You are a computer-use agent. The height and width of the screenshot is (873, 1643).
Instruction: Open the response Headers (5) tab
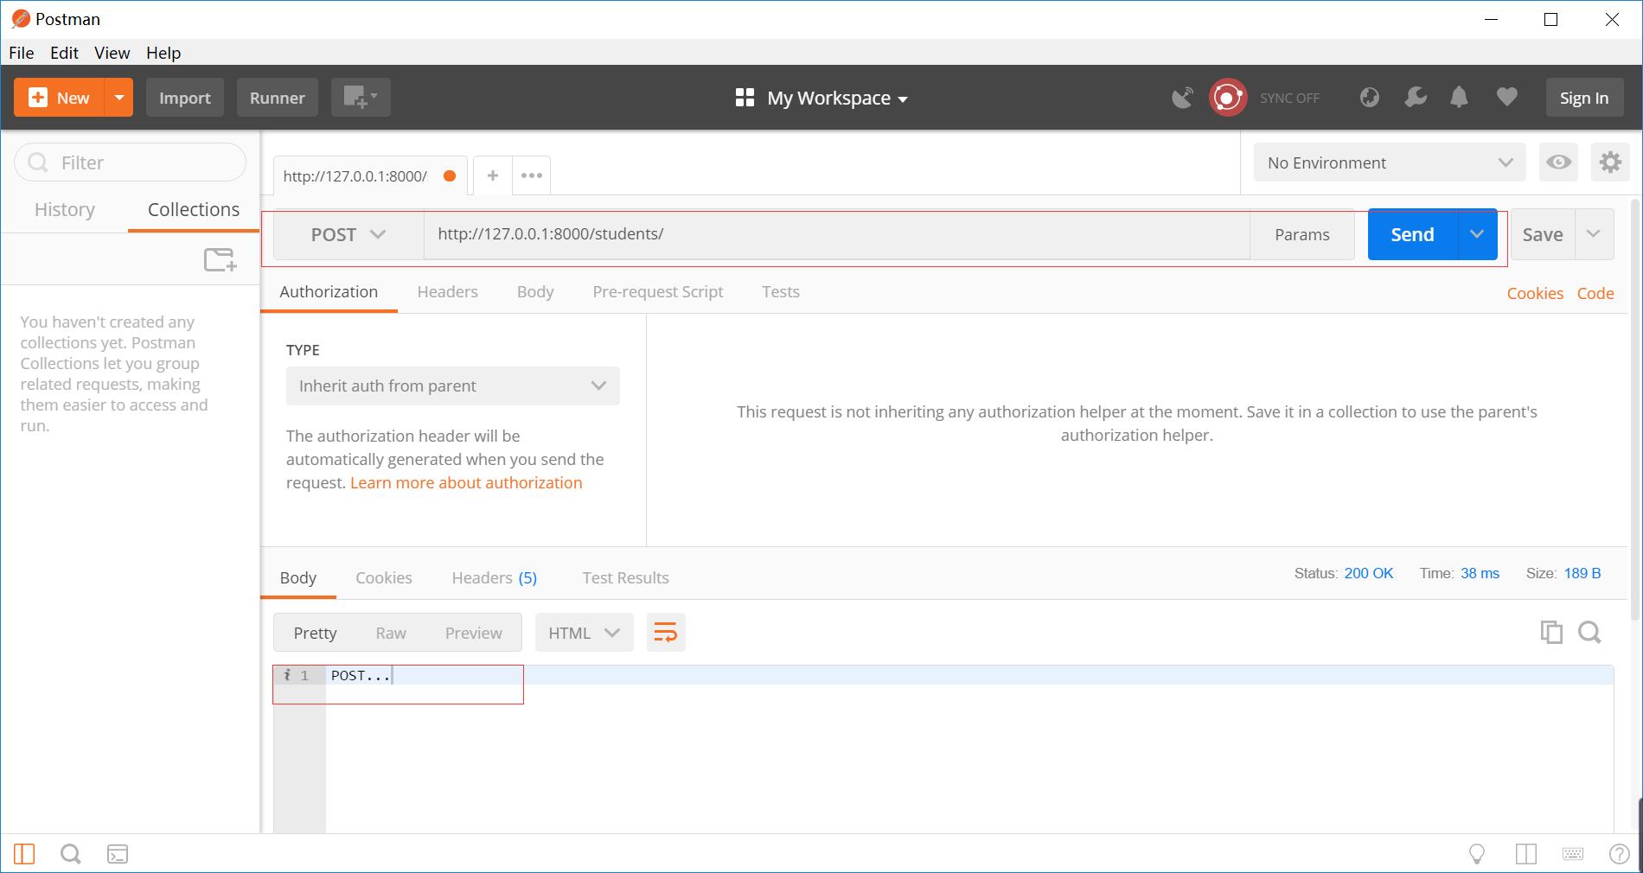click(x=495, y=577)
